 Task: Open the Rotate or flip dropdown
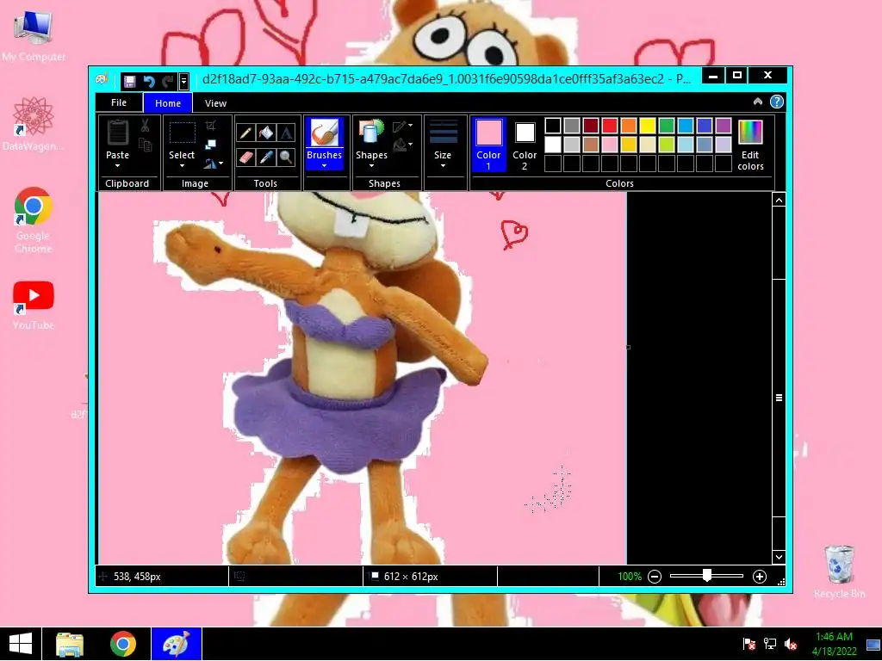point(214,164)
